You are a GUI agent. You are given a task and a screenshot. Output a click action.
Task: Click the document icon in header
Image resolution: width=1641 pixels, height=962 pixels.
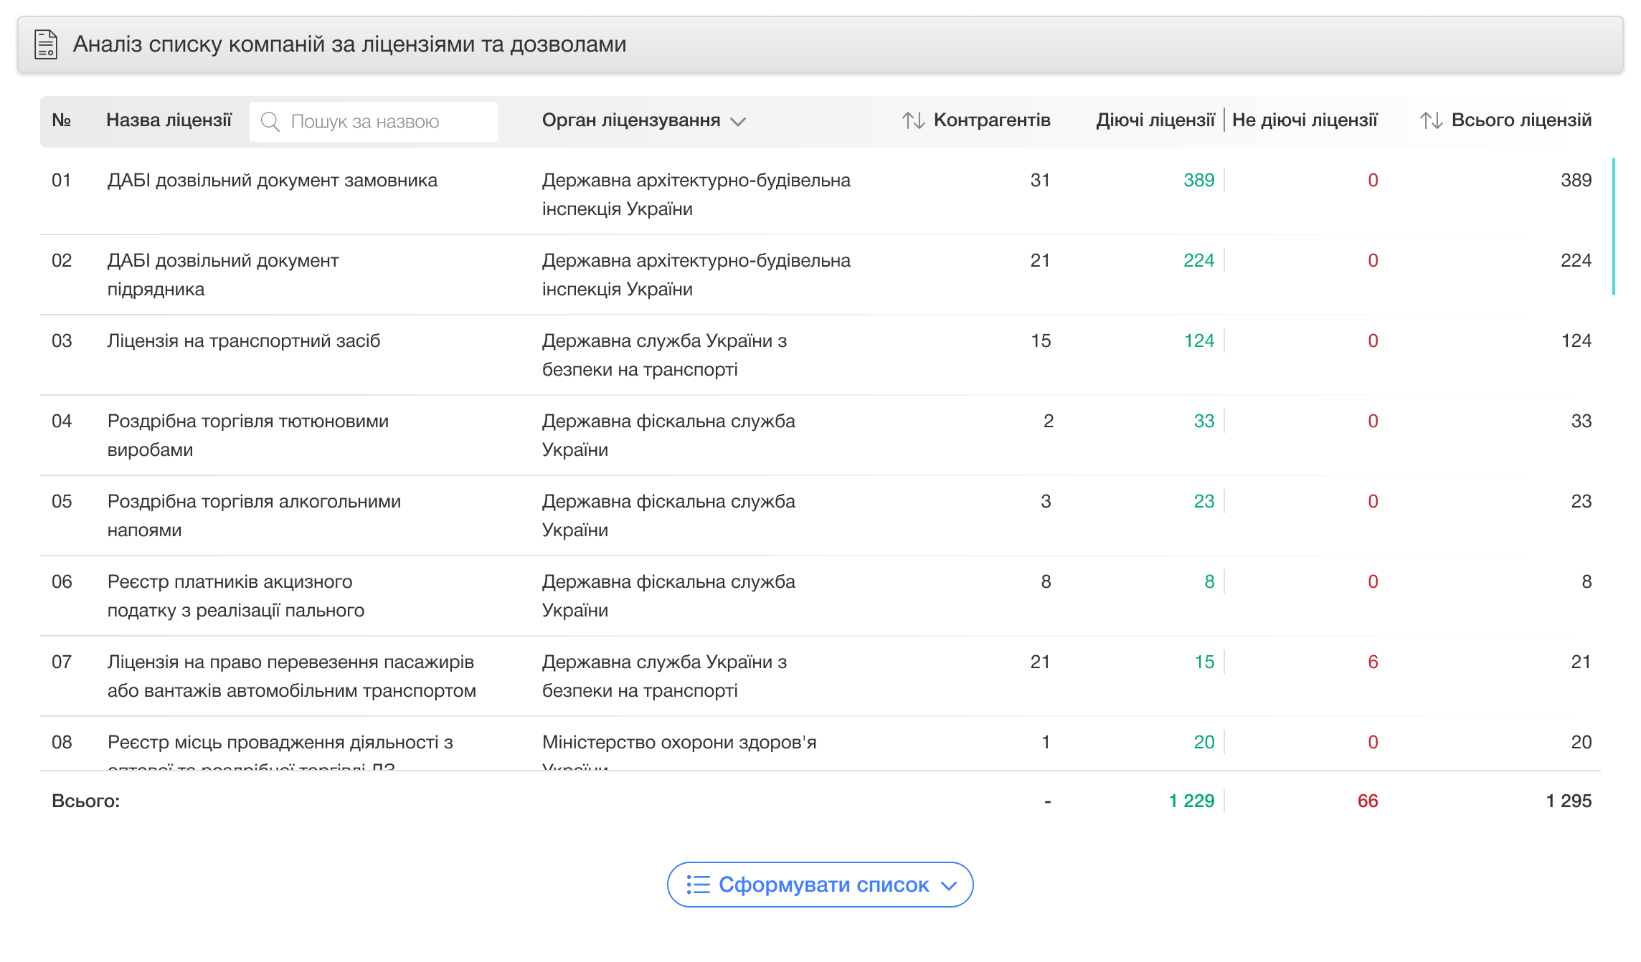pyautogui.click(x=46, y=44)
